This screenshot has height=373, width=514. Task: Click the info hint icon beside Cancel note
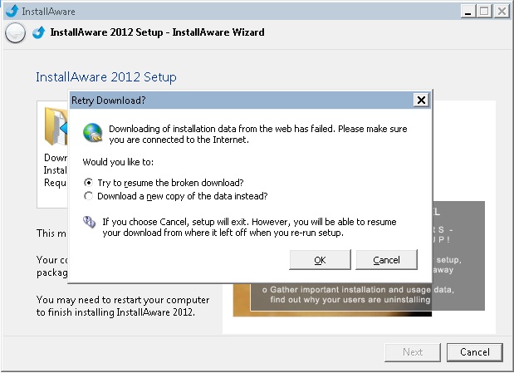click(89, 222)
